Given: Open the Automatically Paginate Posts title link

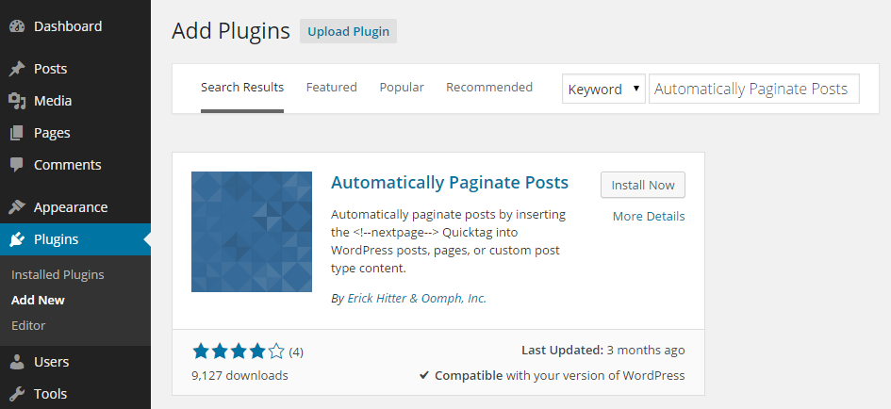Looking at the screenshot, I should pos(450,182).
